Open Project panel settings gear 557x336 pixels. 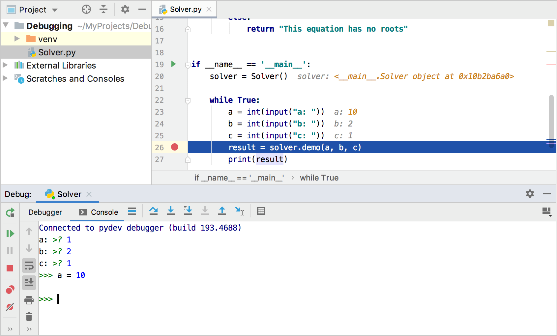point(125,9)
